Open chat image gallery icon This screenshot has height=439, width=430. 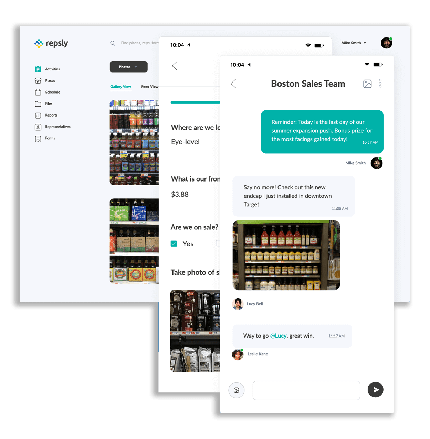[x=367, y=84]
